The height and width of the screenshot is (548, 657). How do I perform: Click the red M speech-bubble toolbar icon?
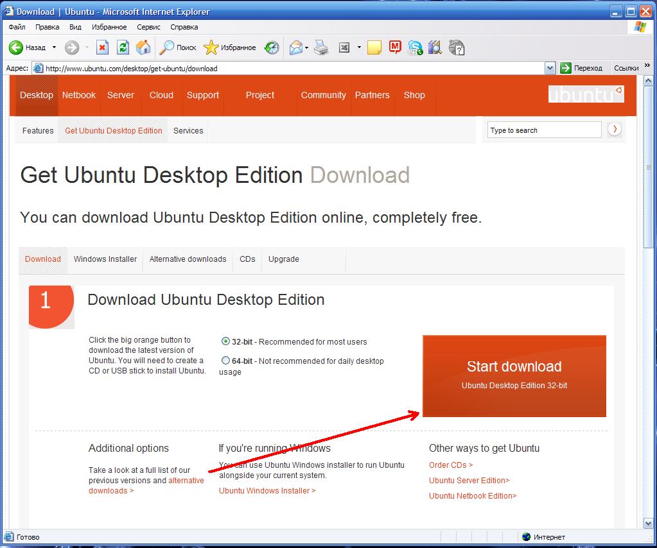click(x=395, y=47)
